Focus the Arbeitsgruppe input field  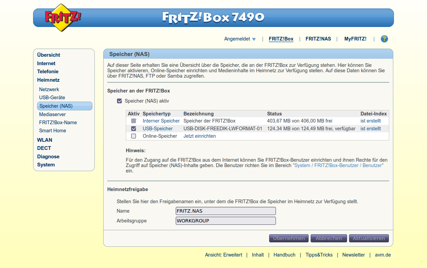click(226, 221)
